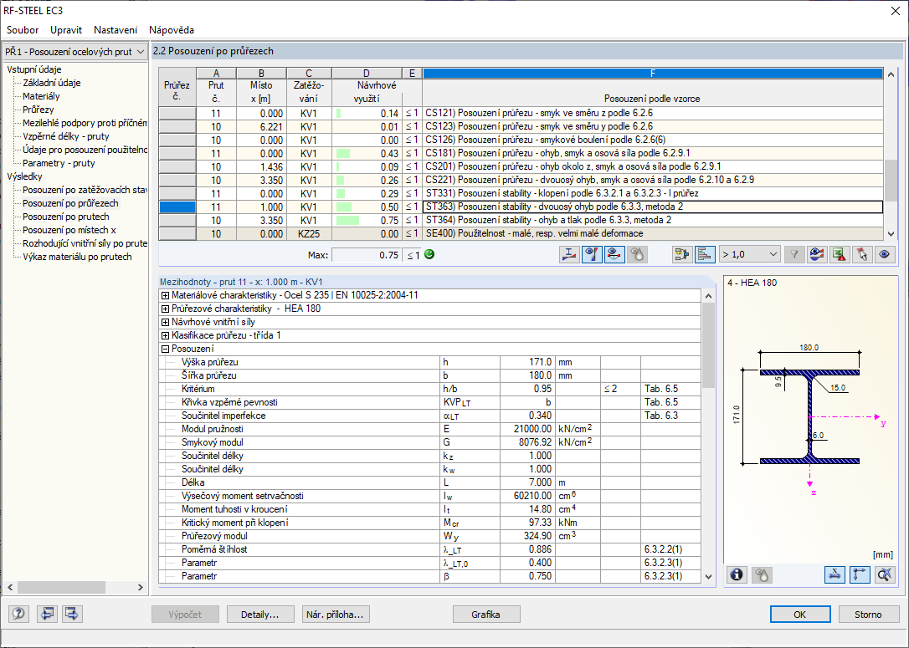
Task: Export results table to Excel
Action: pyautogui.click(x=840, y=254)
